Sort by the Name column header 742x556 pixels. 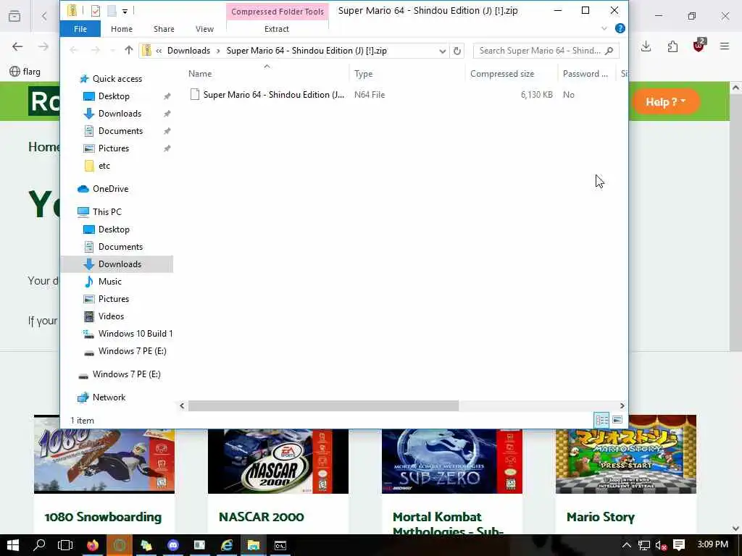[200, 74]
